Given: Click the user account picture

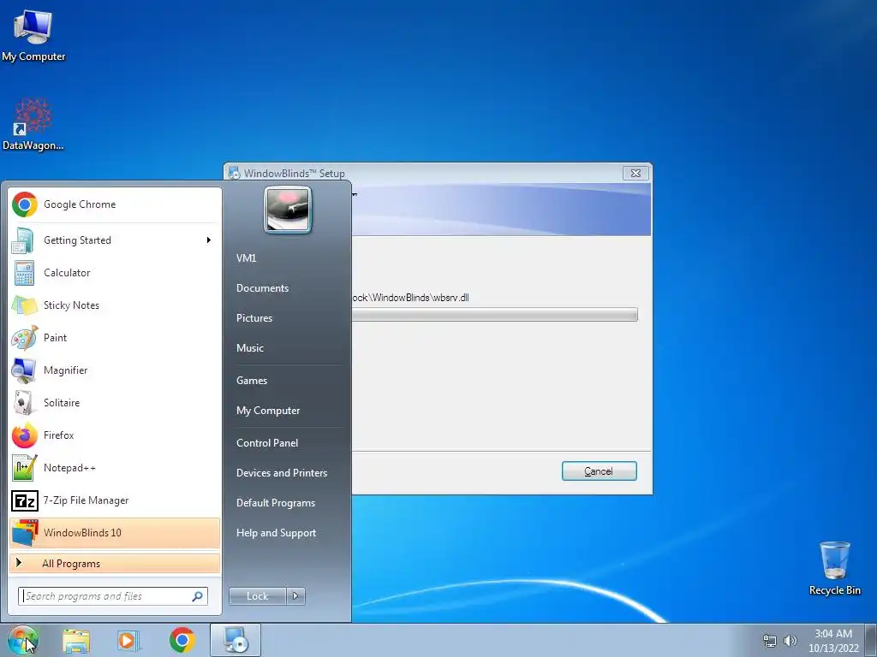Looking at the screenshot, I should click(288, 210).
